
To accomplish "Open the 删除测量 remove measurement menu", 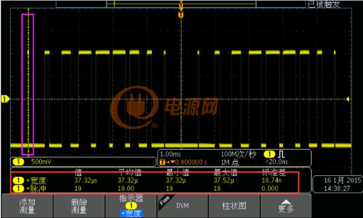I will tap(79, 206).
